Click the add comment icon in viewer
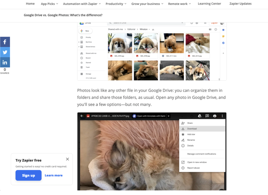268x195 pixels. (207, 116)
